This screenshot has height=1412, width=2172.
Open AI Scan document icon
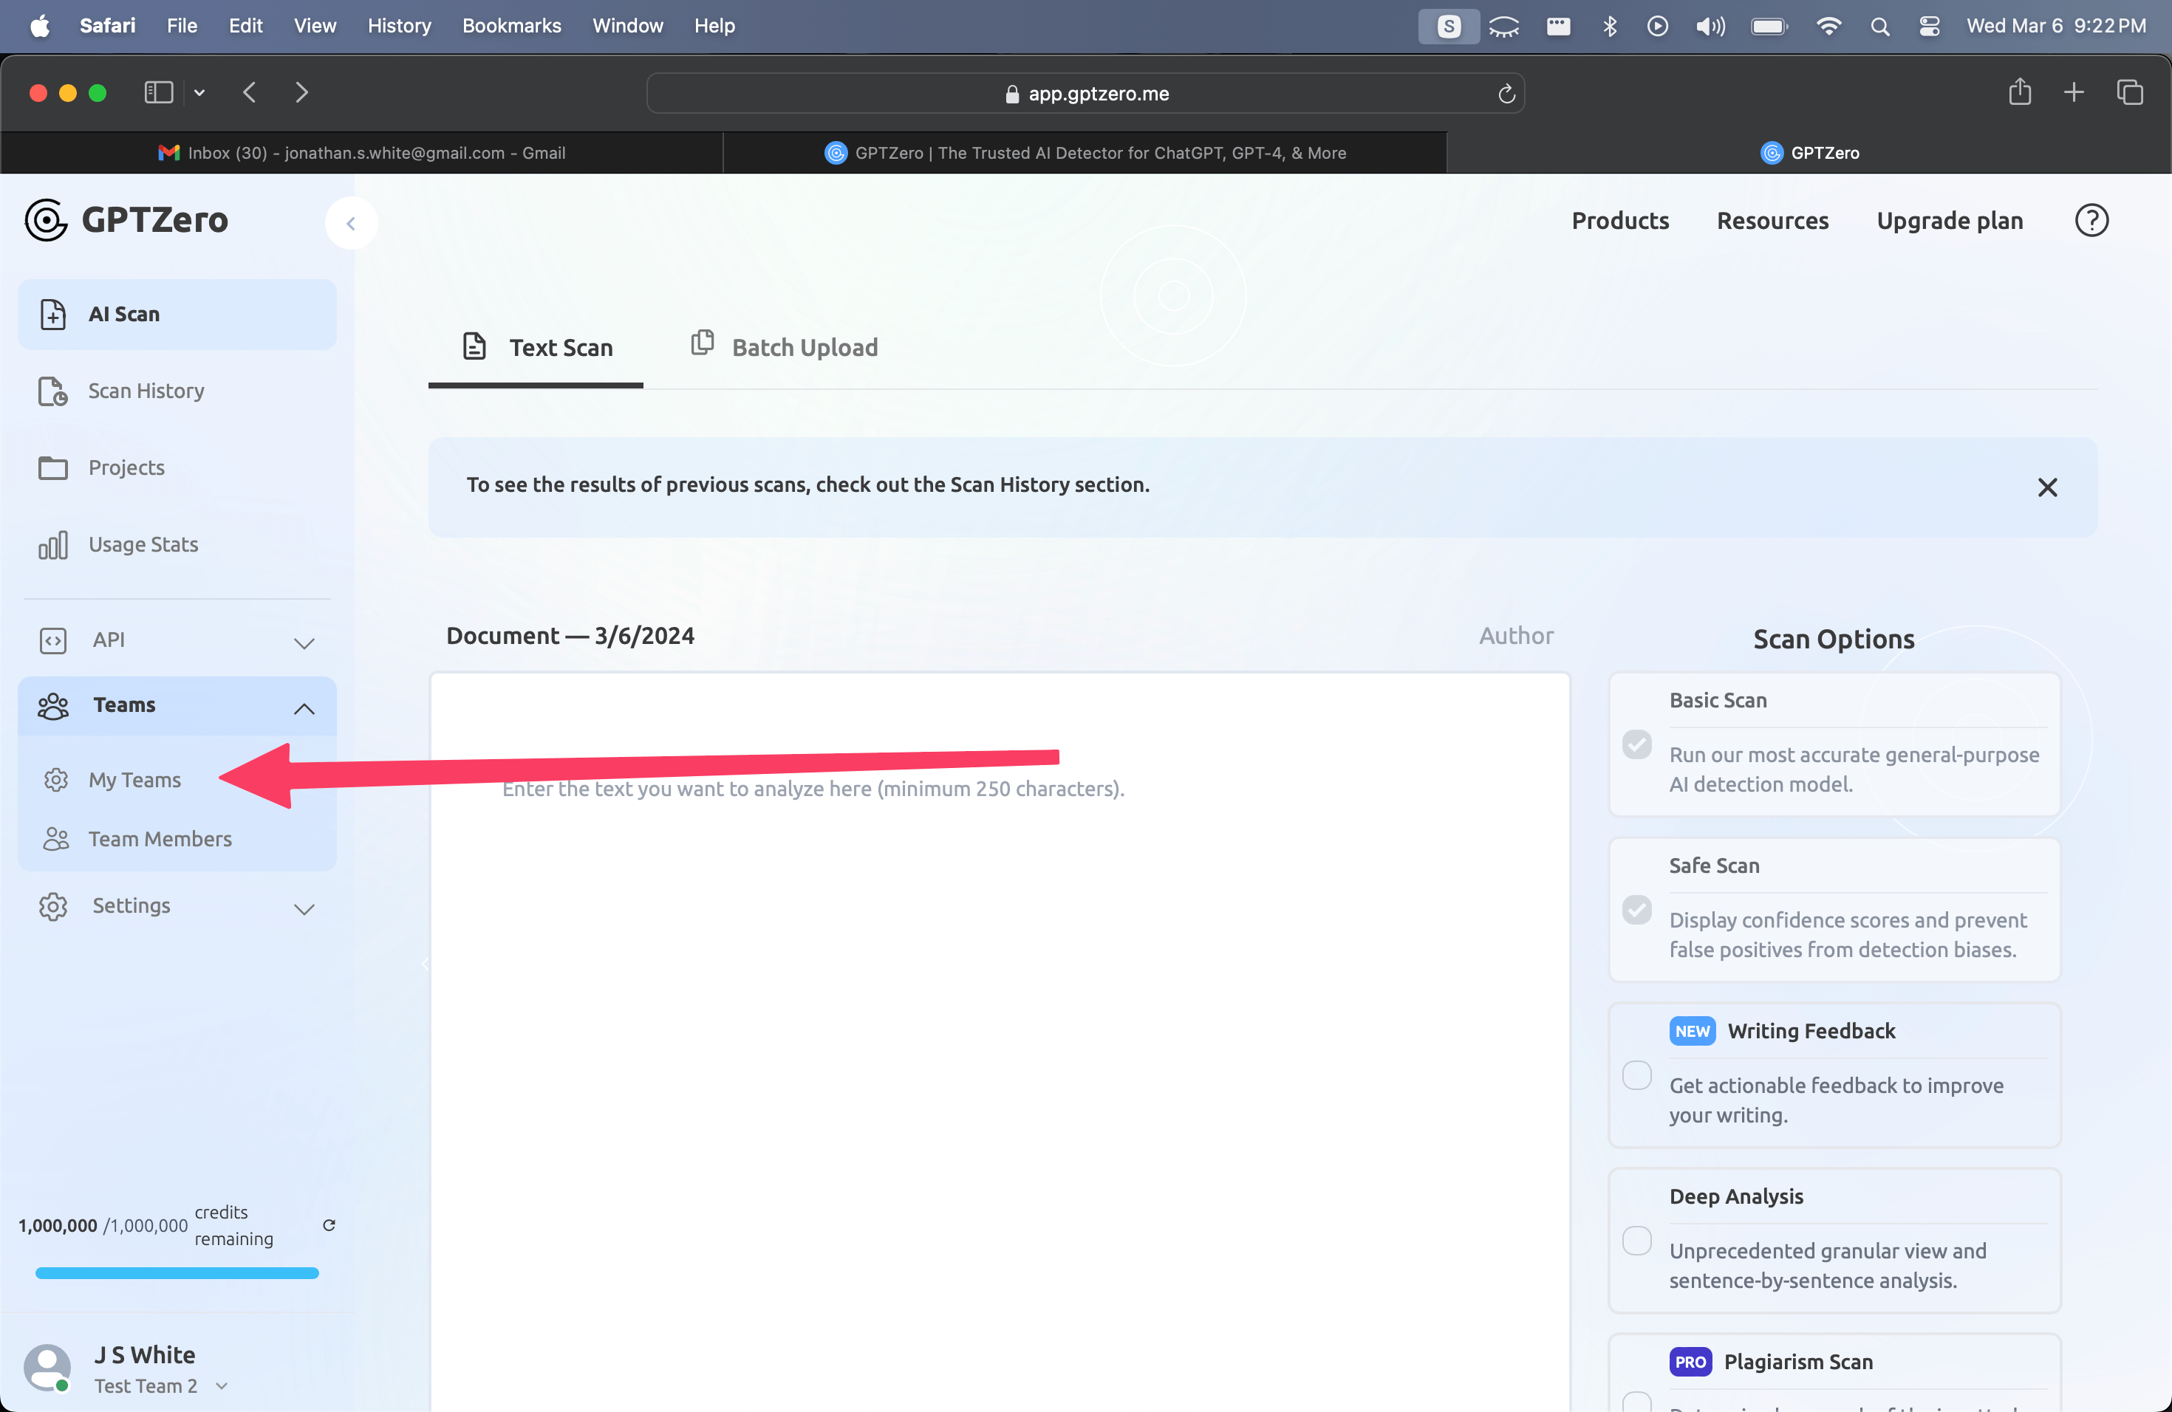pyautogui.click(x=53, y=314)
